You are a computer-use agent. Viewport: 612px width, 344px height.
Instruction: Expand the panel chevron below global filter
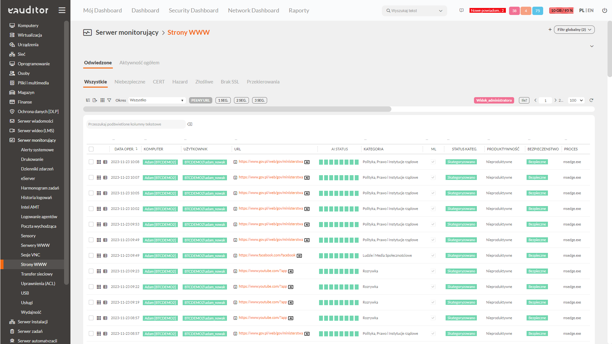[x=592, y=46]
